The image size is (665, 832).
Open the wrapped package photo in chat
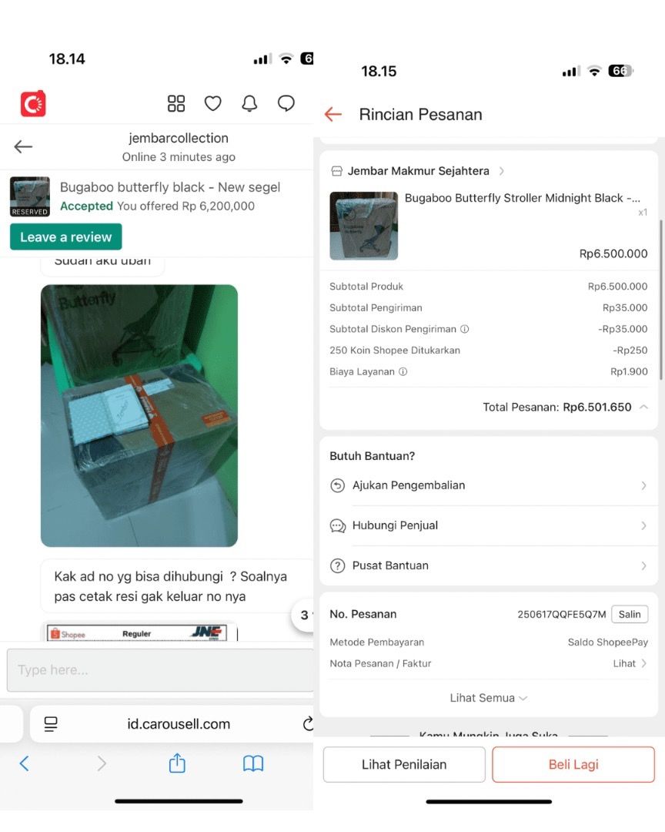(139, 415)
